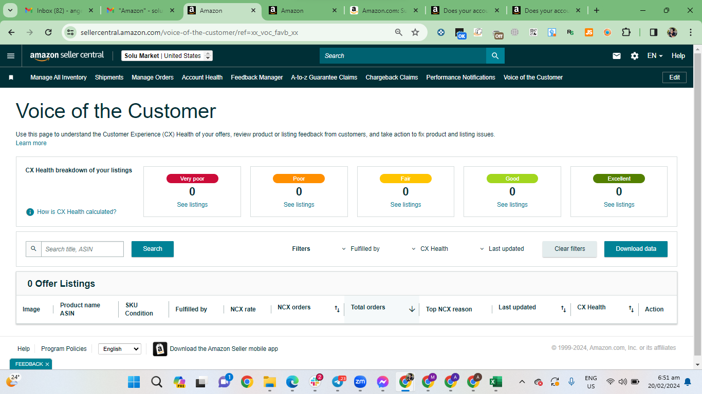Open the buyer messages mail icon

click(x=617, y=56)
